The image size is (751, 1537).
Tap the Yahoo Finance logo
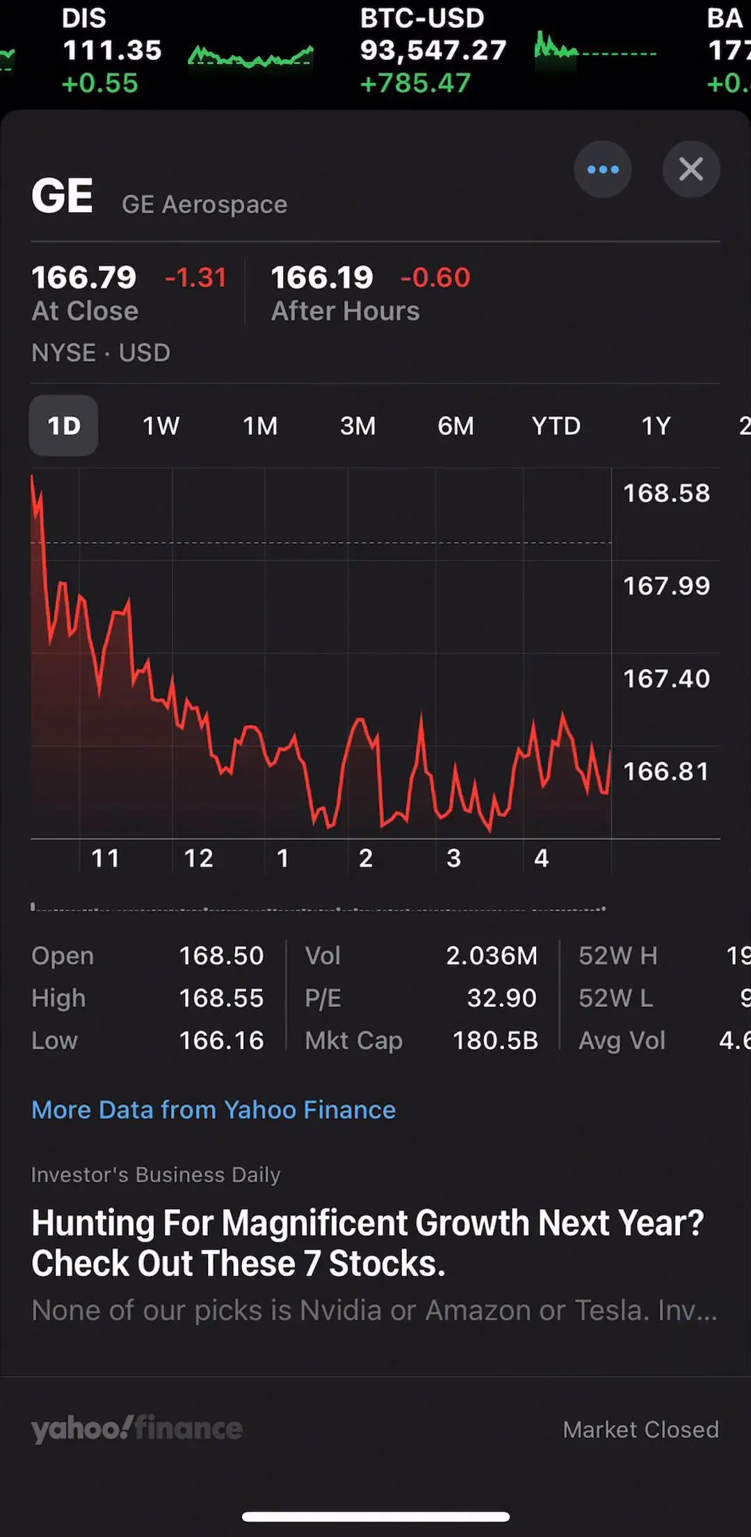tap(137, 1428)
